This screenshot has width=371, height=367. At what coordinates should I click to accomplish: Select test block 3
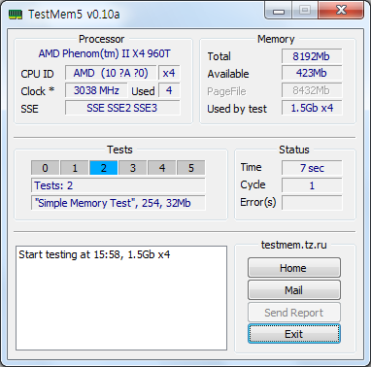click(x=133, y=168)
